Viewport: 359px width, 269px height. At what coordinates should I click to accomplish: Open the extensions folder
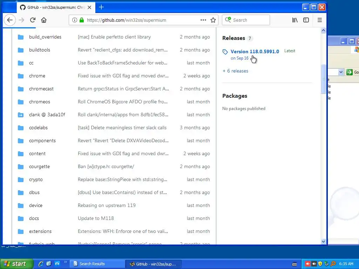point(40,232)
